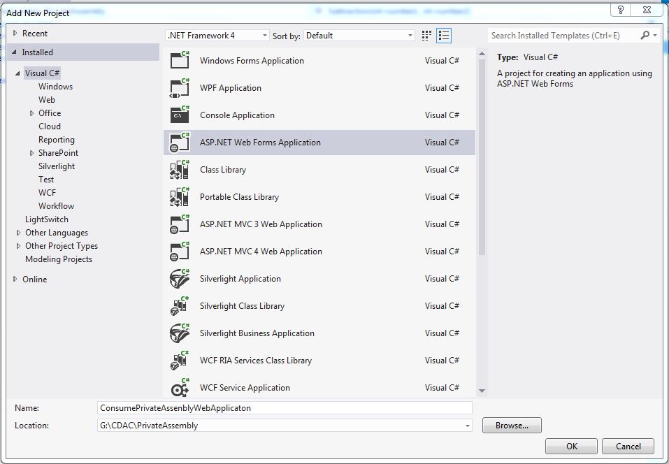
Task: Click the template list scroll up arrow
Action: click(x=482, y=55)
